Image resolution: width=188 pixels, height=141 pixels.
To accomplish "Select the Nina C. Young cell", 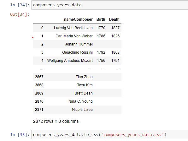I will point(80,101).
